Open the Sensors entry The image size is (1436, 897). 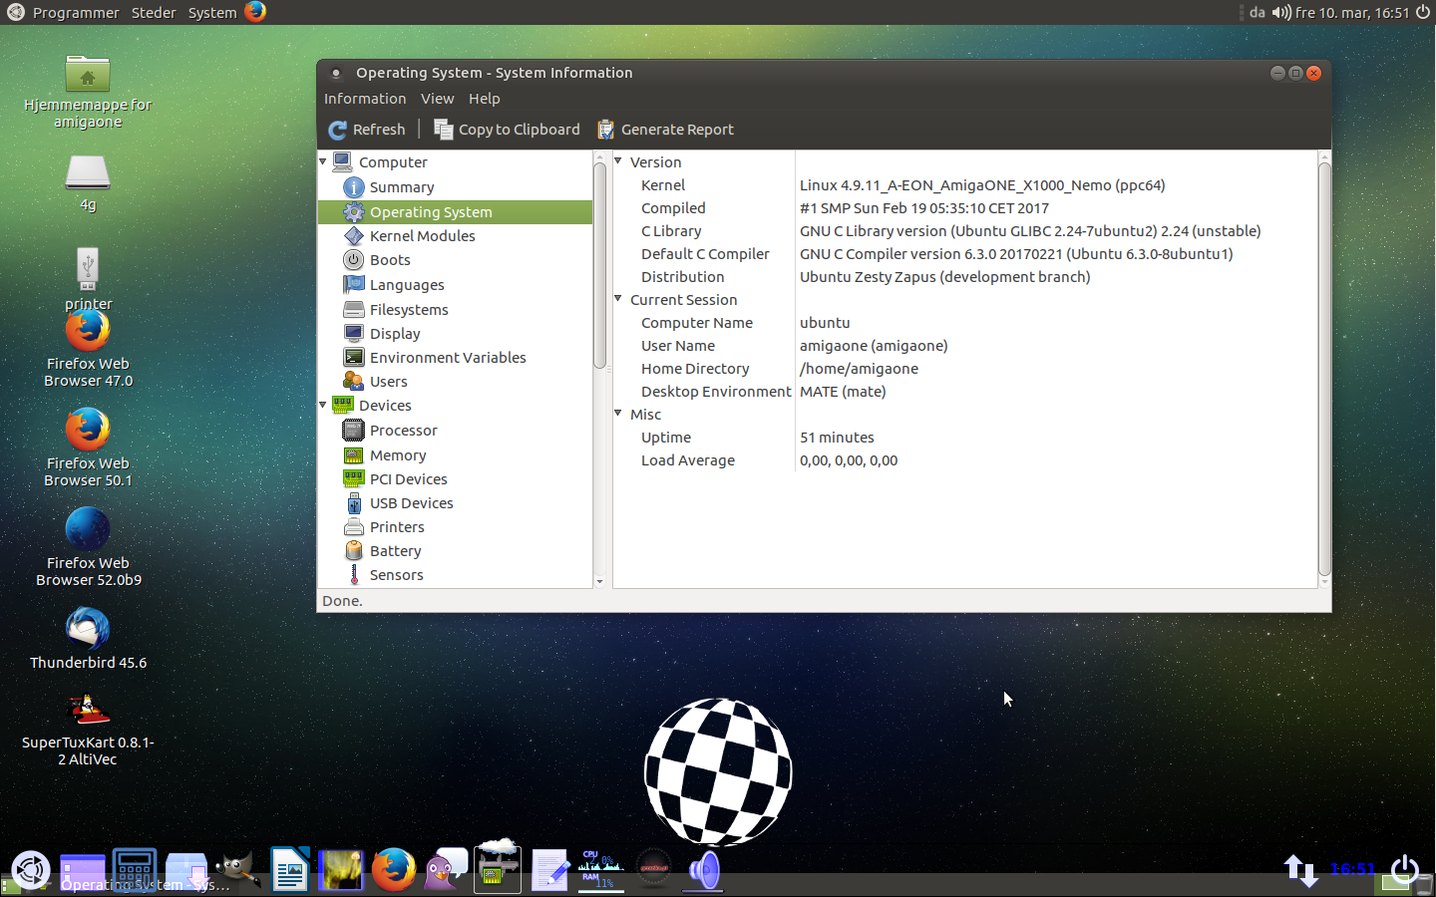(x=396, y=575)
